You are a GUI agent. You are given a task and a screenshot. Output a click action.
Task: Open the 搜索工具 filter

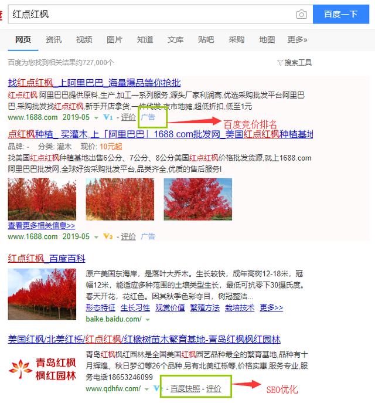[295, 62]
